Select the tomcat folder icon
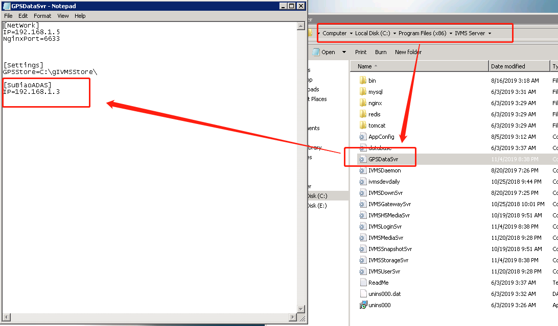Image resolution: width=558 pixels, height=326 pixels. point(363,126)
